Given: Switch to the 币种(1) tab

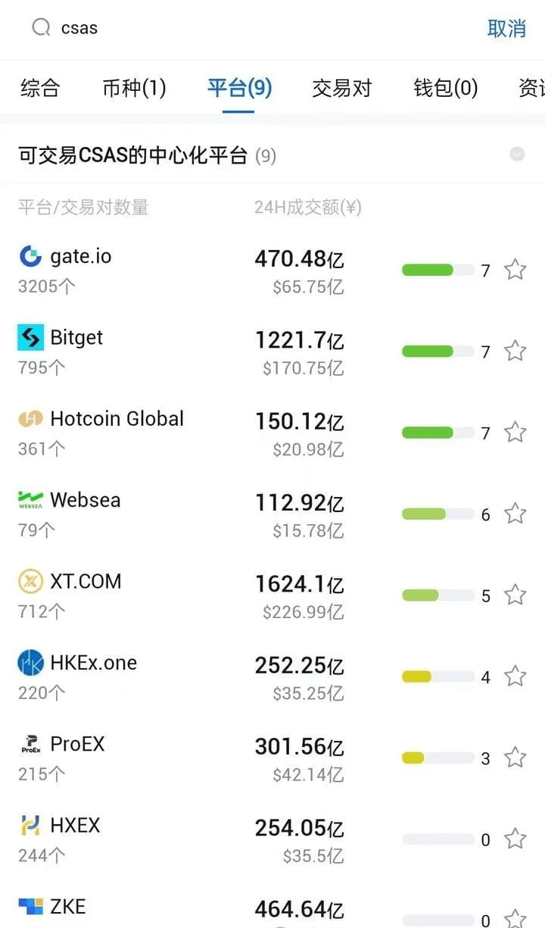Looking at the screenshot, I should click(134, 88).
